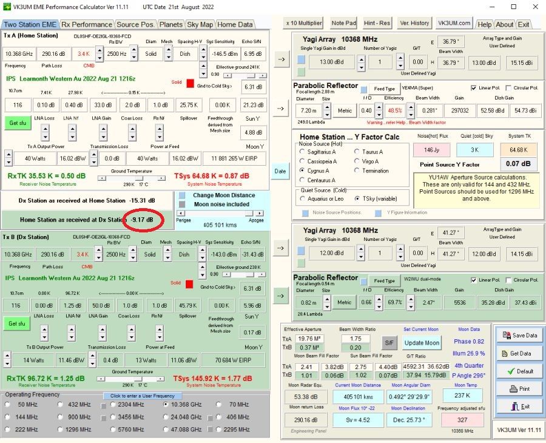Click the Default button with green checkmark
The image size is (546, 443).
coord(519,371)
